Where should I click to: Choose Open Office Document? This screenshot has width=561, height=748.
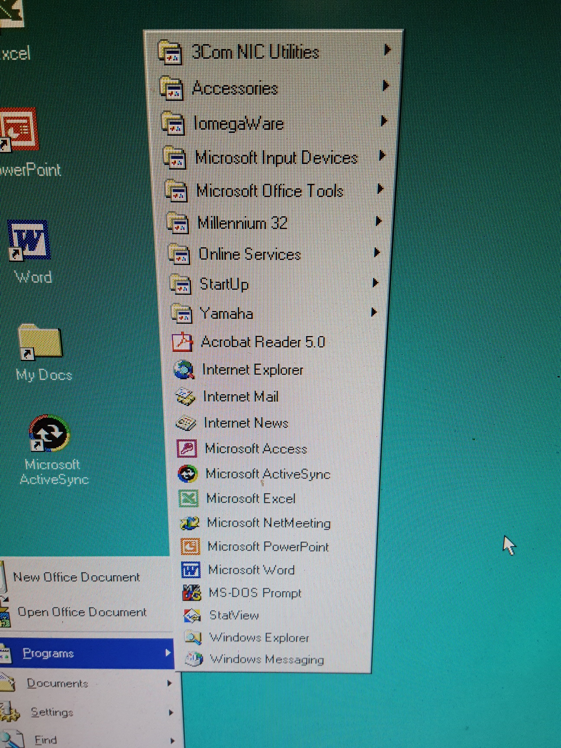(x=82, y=612)
